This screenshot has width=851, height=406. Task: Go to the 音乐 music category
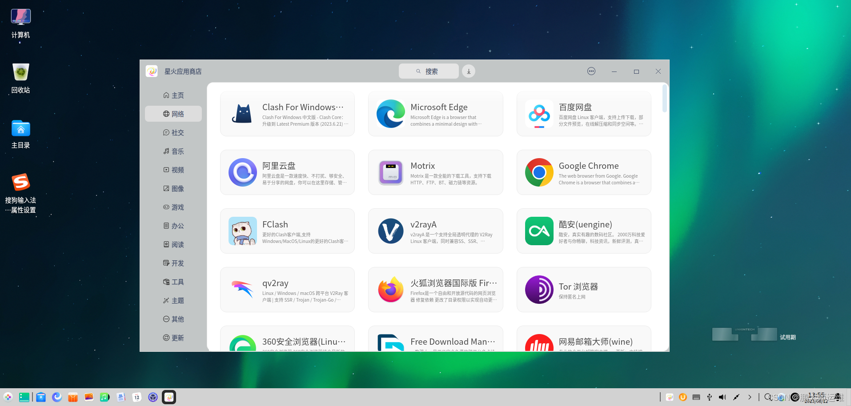click(x=173, y=151)
